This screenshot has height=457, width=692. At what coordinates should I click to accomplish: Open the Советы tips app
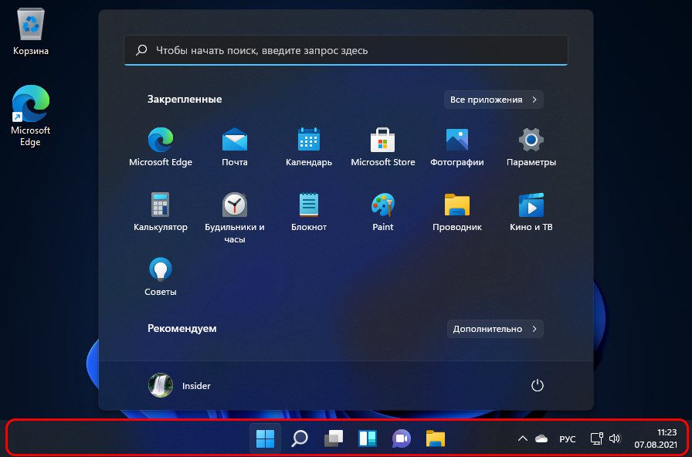[x=161, y=276]
